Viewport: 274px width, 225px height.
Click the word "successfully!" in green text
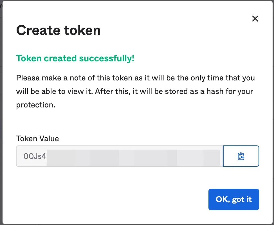(107, 58)
